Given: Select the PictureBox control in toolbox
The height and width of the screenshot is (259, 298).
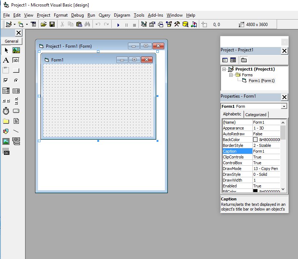Looking at the screenshot, I should click(16, 50).
